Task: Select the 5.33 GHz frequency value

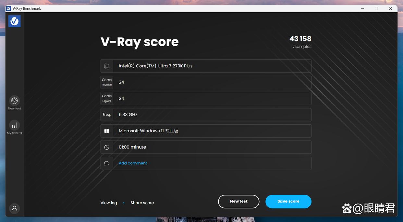Action: coord(128,115)
